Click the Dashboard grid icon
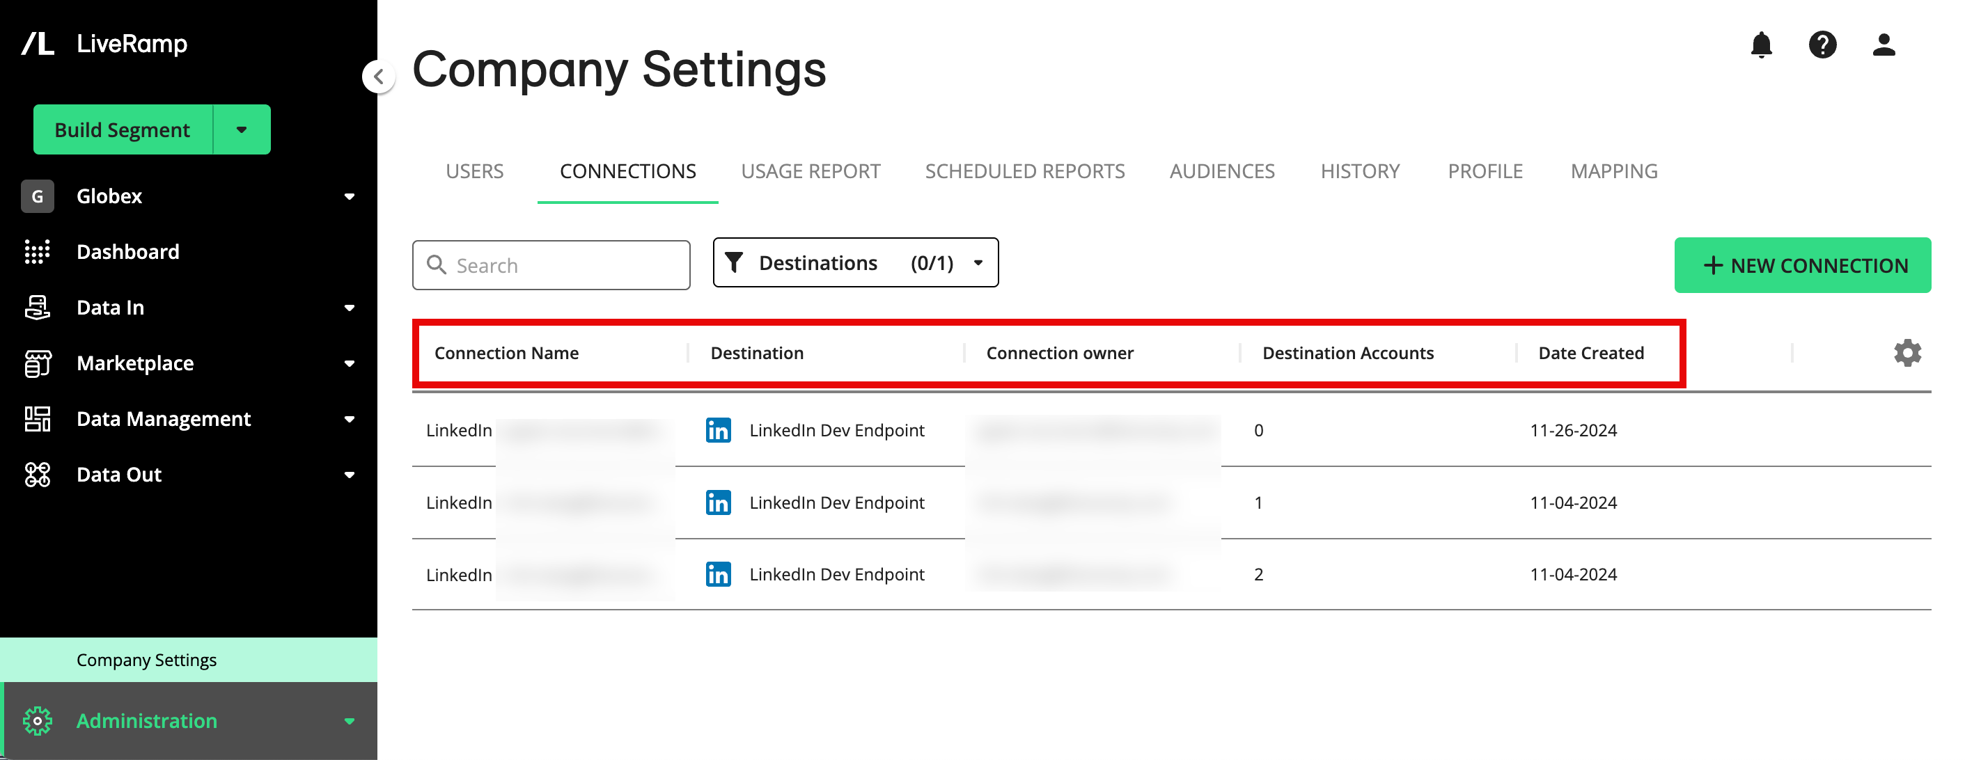The height and width of the screenshot is (760, 1965). tap(38, 251)
